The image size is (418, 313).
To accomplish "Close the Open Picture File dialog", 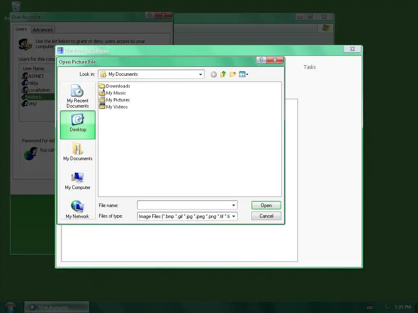I will [275, 60].
